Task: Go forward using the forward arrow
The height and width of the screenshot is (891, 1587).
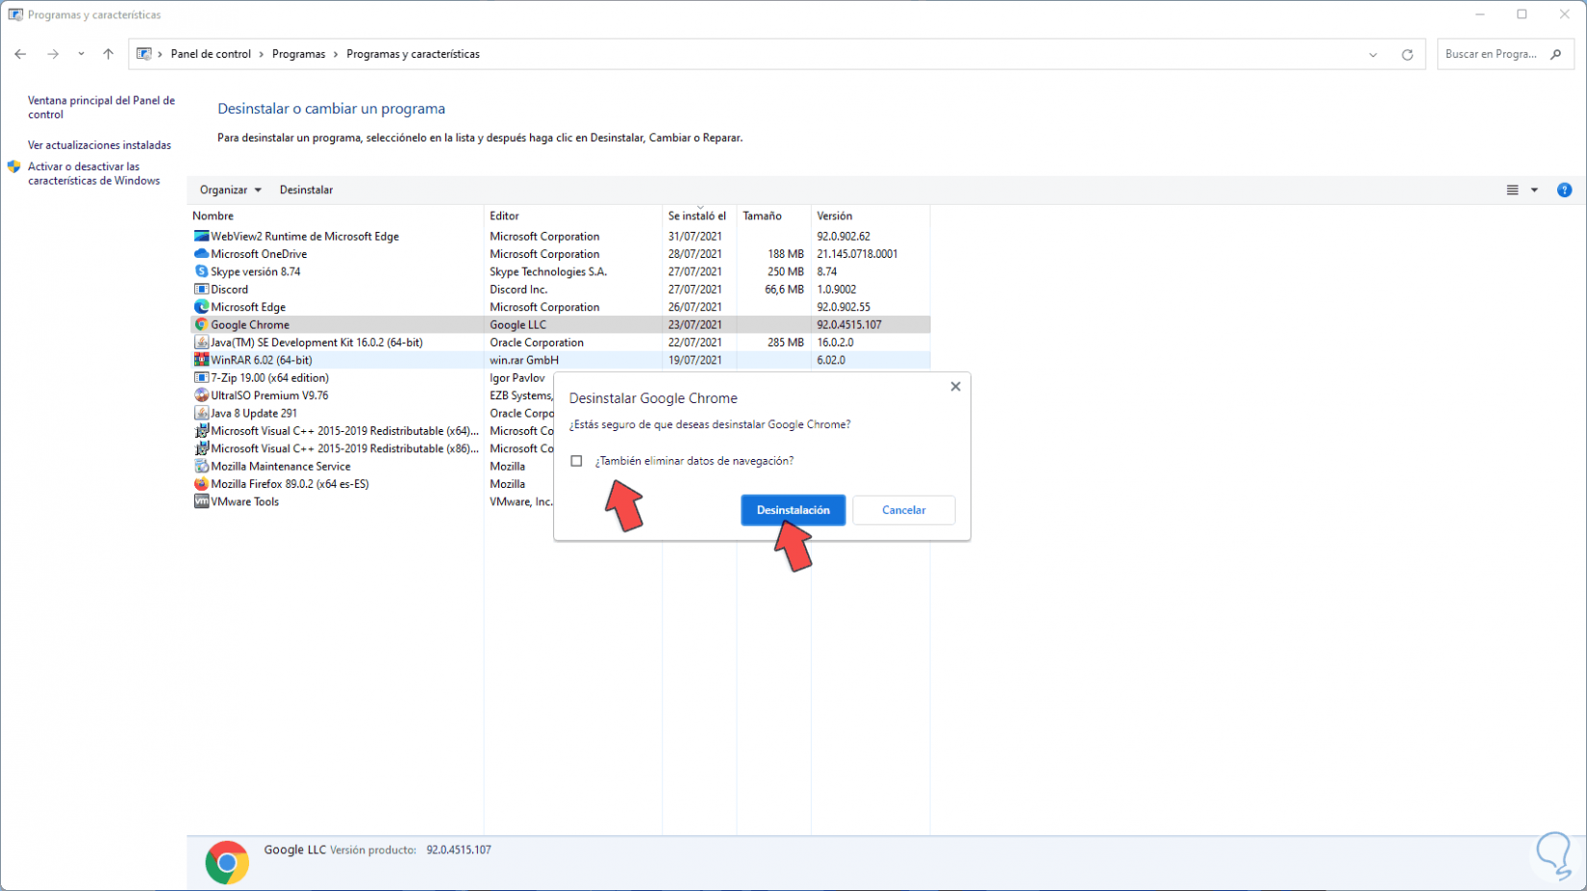Action: click(53, 54)
